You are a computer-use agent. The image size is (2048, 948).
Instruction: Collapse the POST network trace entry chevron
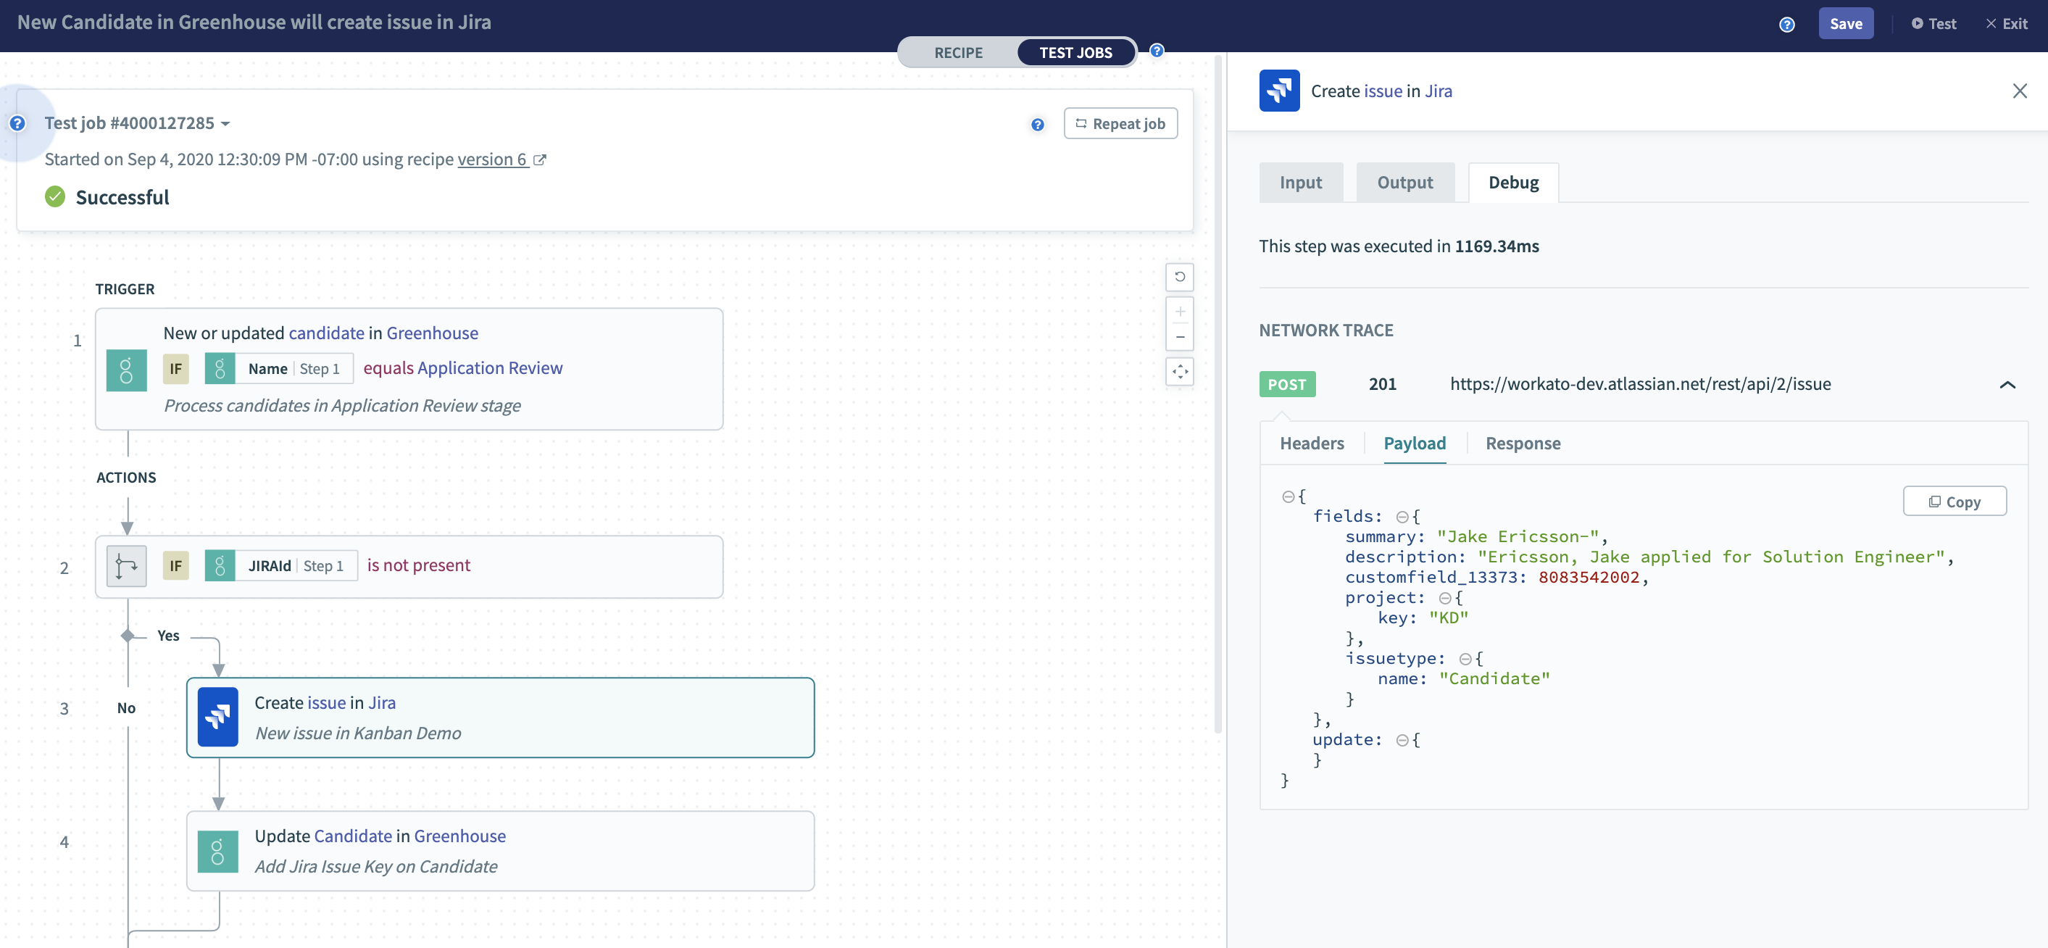(2009, 385)
